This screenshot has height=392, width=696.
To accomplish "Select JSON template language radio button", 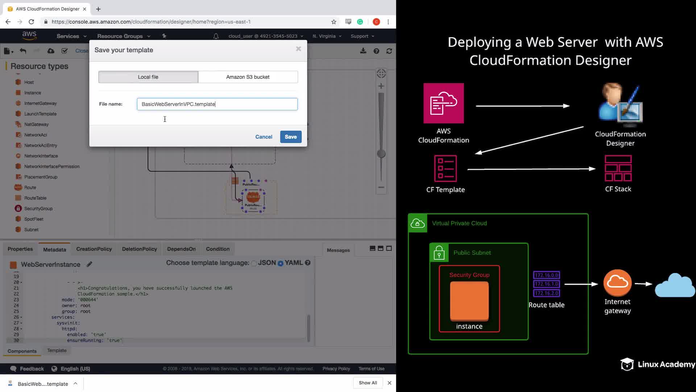I will pos(254,263).
